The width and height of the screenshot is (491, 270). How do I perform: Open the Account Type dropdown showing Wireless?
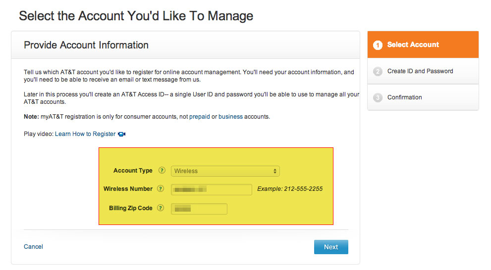(x=225, y=171)
